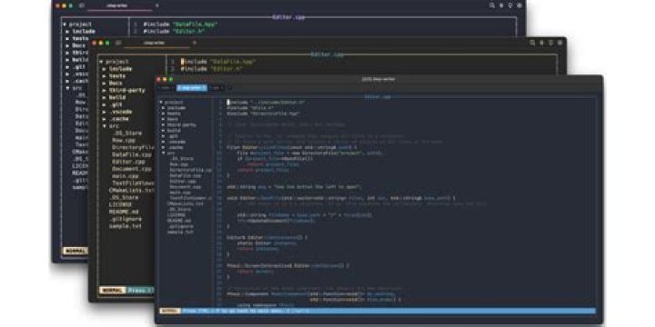Open README.md in front window tree

pyautogui.click(x=179, y=220)
